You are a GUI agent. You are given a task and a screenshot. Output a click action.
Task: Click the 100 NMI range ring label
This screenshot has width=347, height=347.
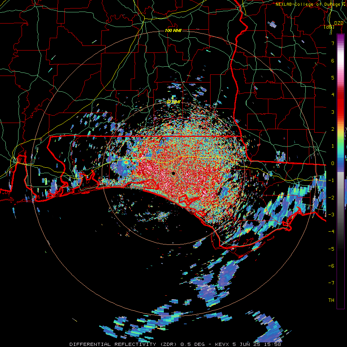tap(173, 30)
